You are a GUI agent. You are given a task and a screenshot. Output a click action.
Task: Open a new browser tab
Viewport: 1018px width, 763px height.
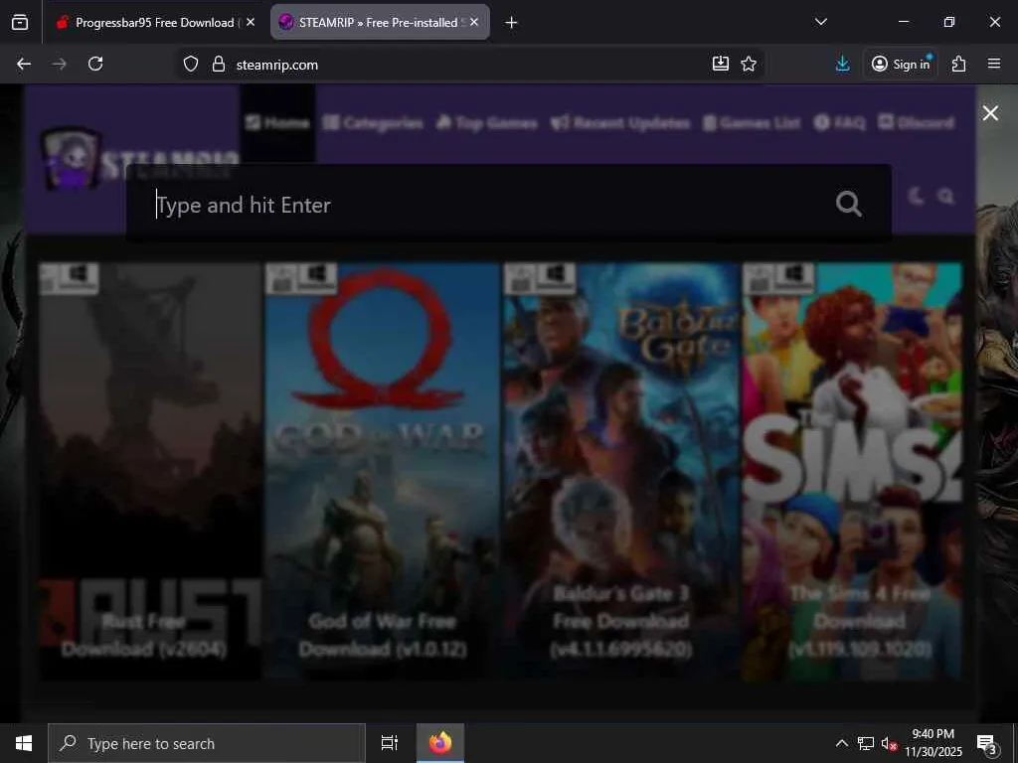(x=512, y=23)
